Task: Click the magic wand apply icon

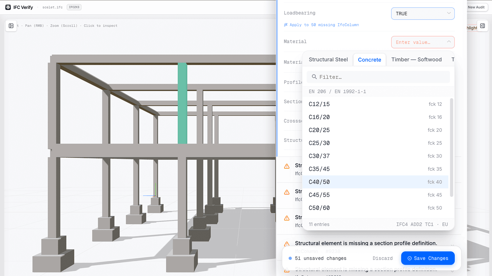Action: (286, 25)
